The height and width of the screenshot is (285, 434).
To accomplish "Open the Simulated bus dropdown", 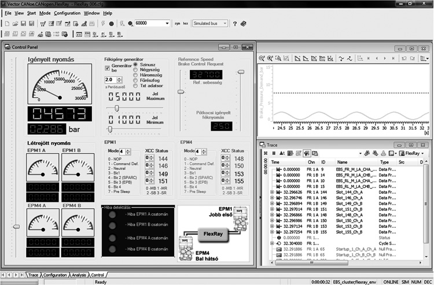I will point(225,24).
